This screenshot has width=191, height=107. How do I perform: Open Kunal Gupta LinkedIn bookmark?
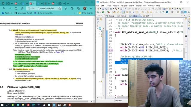[x=44, y=13]
